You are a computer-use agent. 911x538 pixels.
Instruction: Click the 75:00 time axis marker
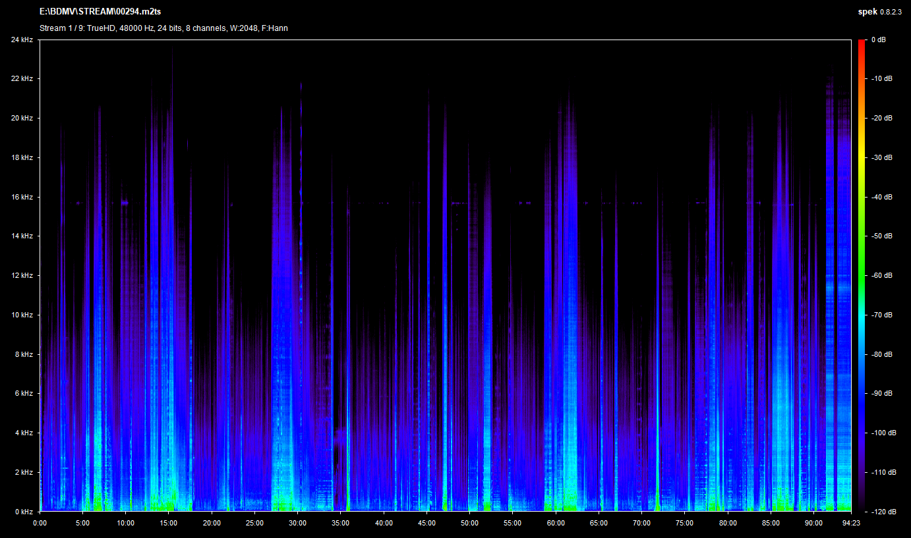click(x=684, y=523)
